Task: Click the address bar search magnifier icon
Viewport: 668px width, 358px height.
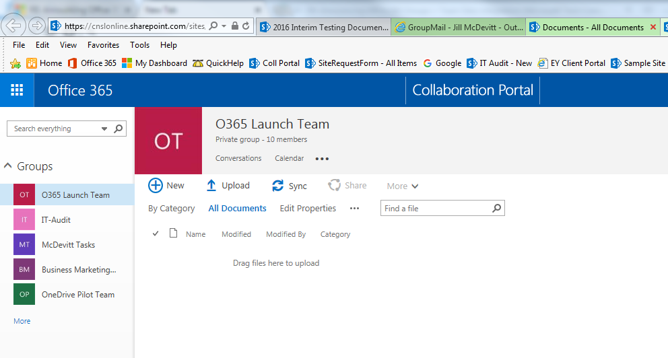Action: tap(214, 26)
